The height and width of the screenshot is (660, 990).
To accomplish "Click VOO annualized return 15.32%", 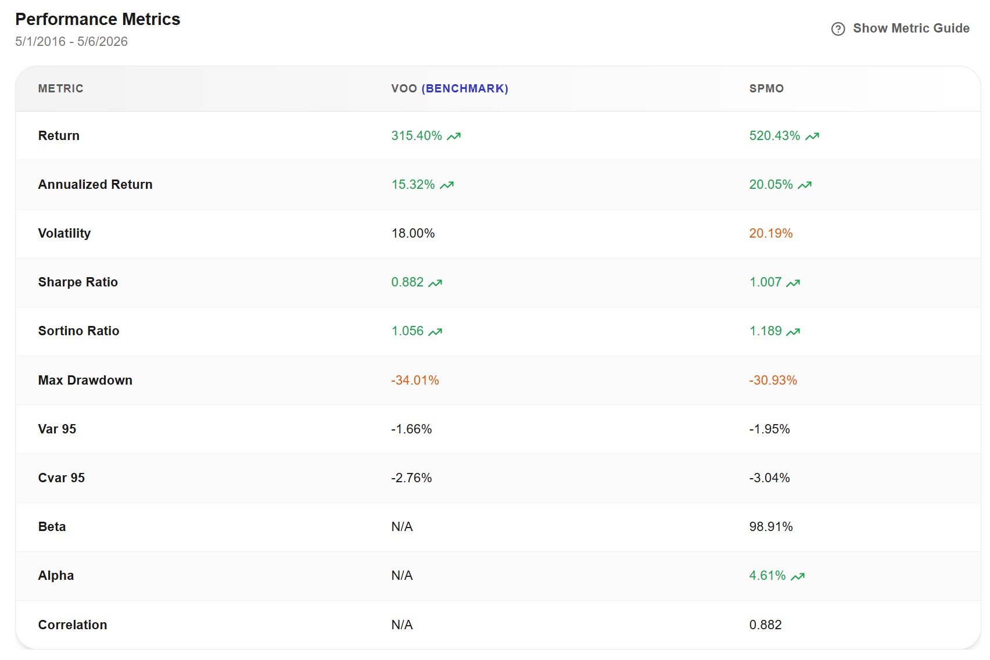I will (x=413, y=184).
